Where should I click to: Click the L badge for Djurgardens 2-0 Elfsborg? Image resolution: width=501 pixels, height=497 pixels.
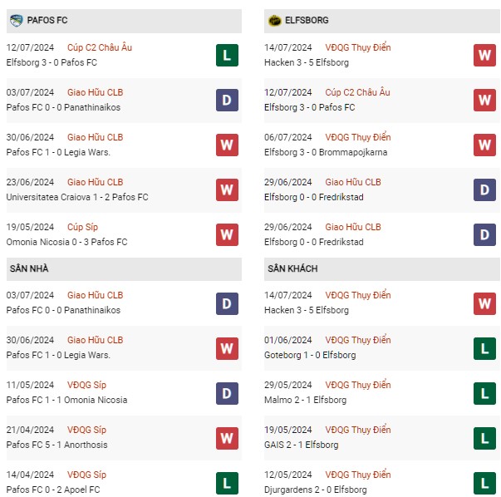[x=484, y=483]
